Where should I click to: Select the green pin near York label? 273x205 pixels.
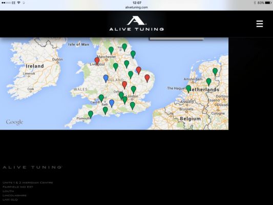point(124,47)
